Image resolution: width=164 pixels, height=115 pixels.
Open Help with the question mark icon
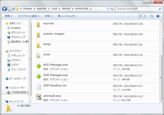(158, 16)
